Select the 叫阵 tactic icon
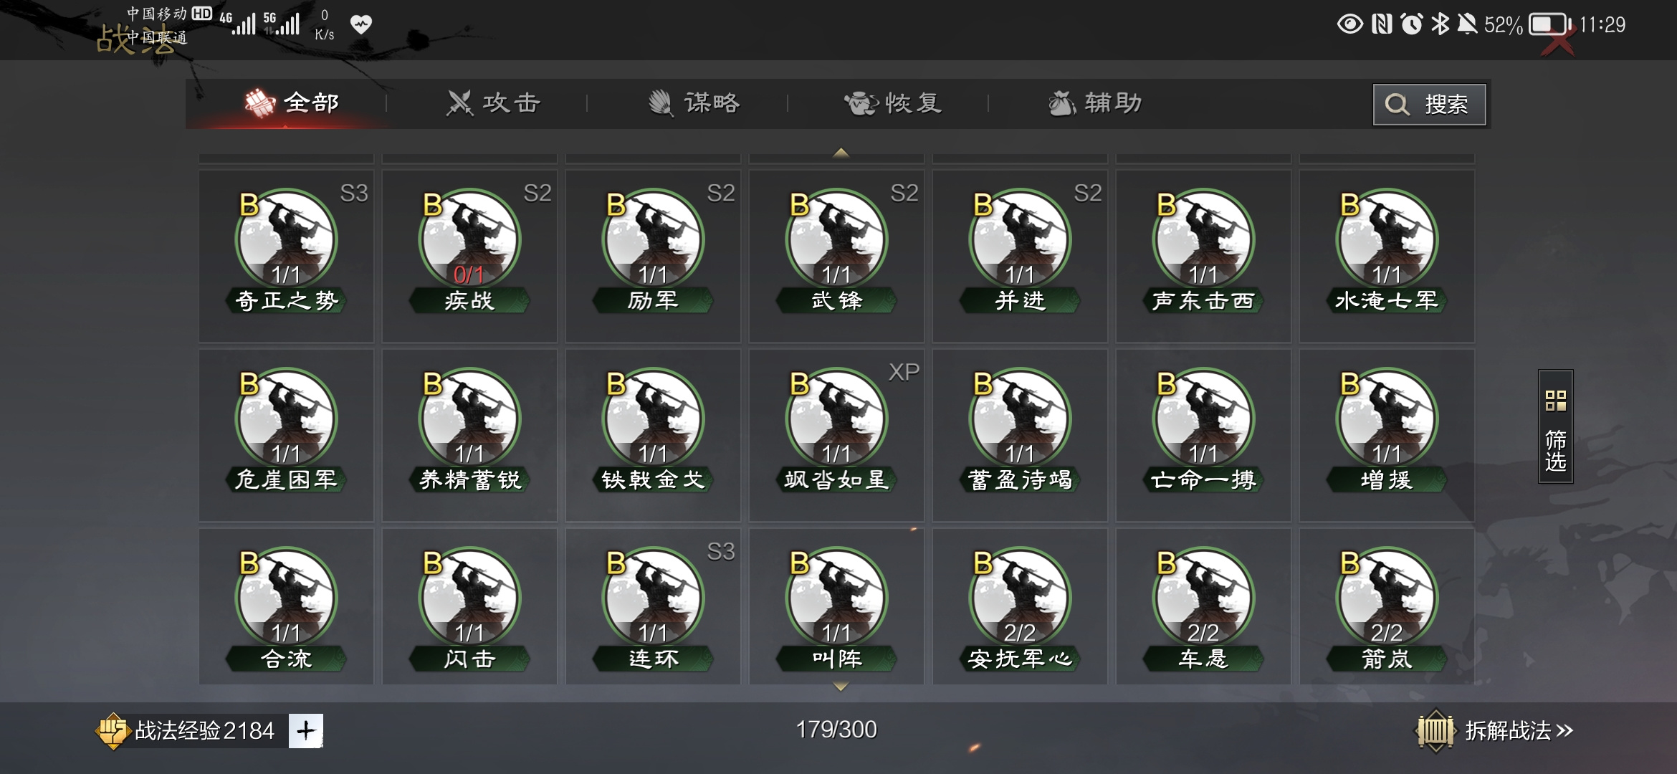The height and width of the screenshot is (774, 1677). pyautogui.click(x=836, y=598)
